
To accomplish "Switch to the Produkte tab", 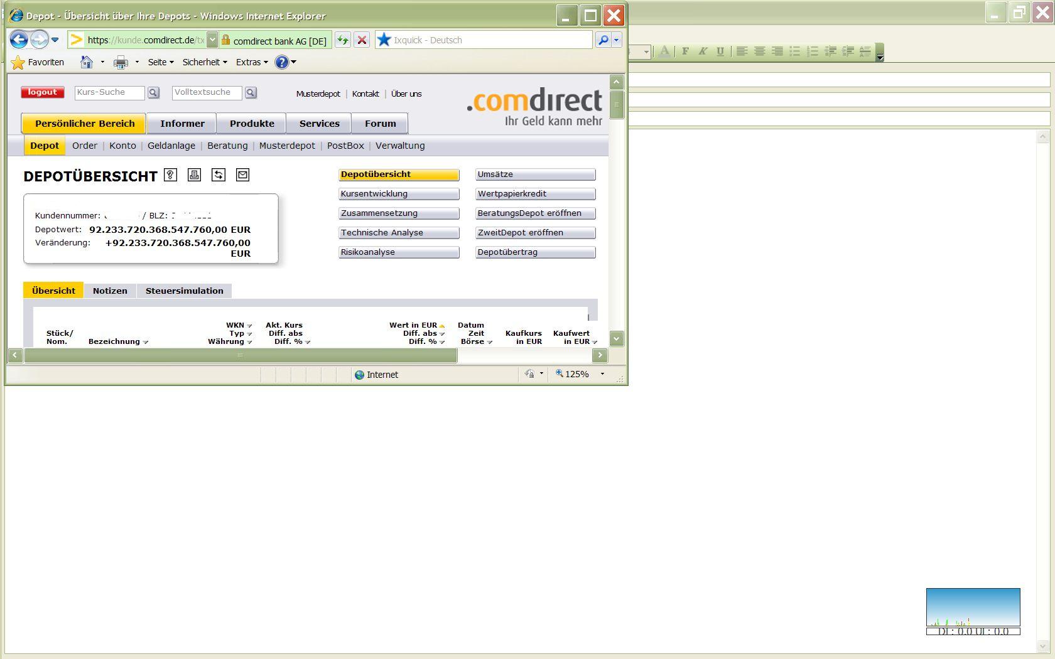I will pyautogui.click(x=252, y=124).
